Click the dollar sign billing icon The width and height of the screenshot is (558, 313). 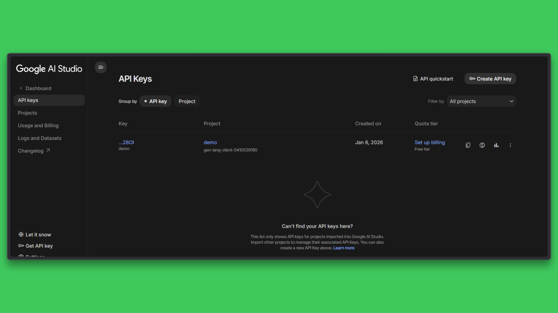[482, 145]
